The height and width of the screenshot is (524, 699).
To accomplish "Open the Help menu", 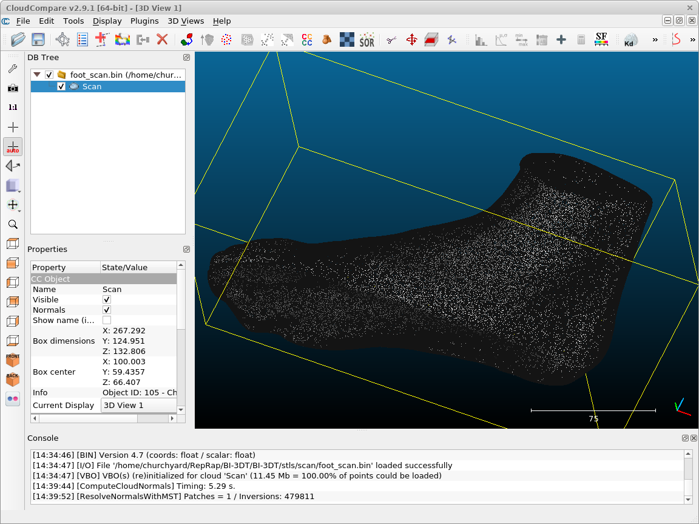I will point(221,21).
